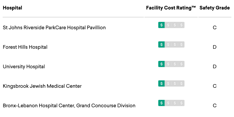The image size is (234, 117).
Task: Open St Johns Riverside ParkCare Hospital Pavillion
Action: click(54, 27)
